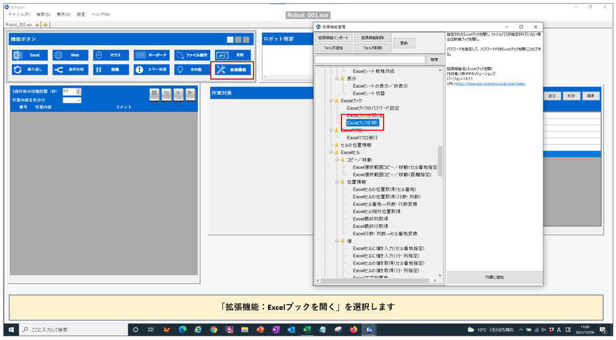
Task: Click the tree horizontal scroll right arrow
Action: click(434, 280)
